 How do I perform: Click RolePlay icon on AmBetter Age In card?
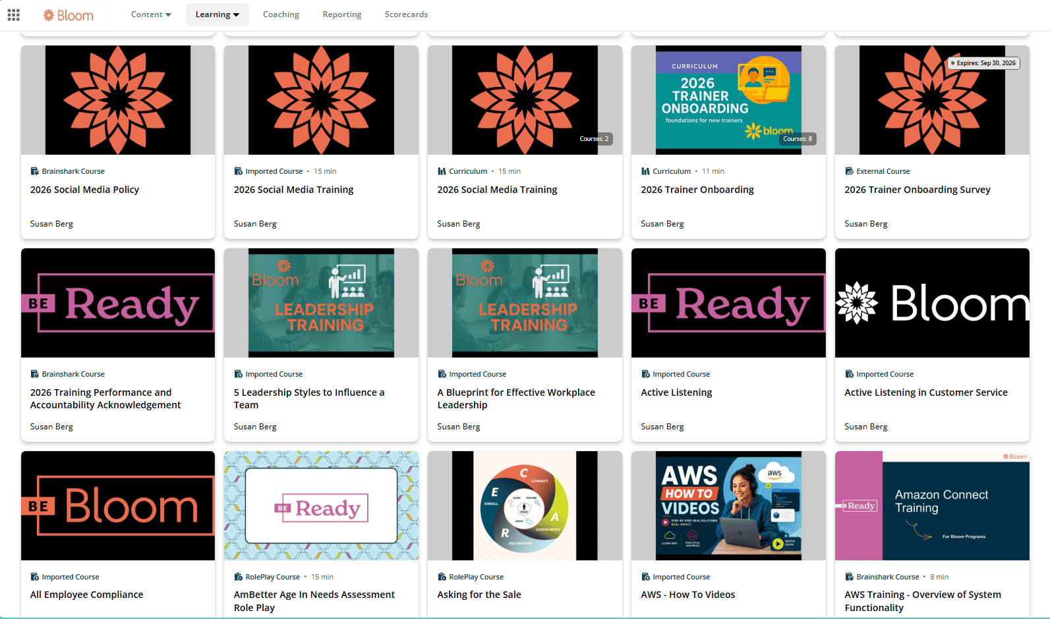(238, 577)
